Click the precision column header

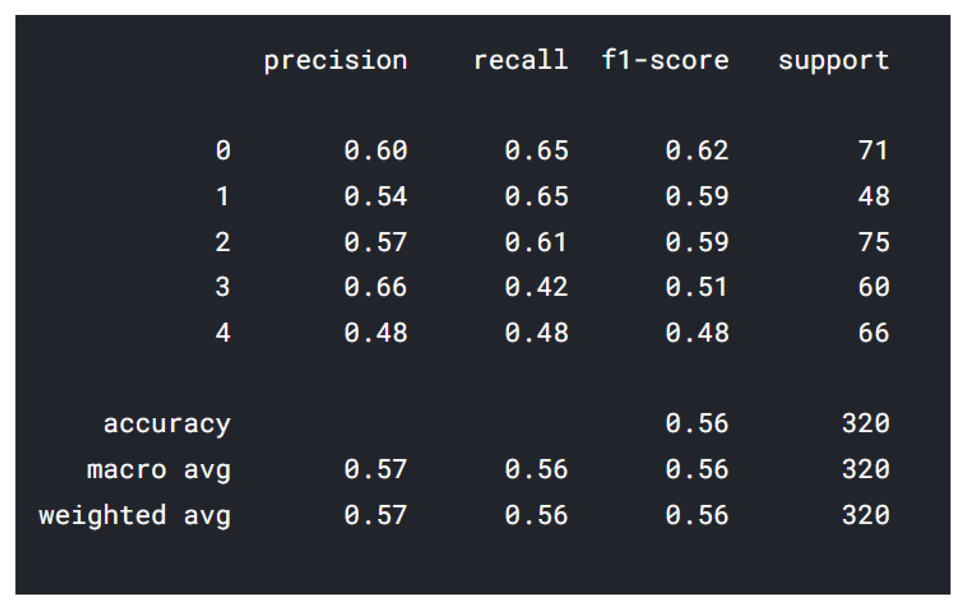335,61
